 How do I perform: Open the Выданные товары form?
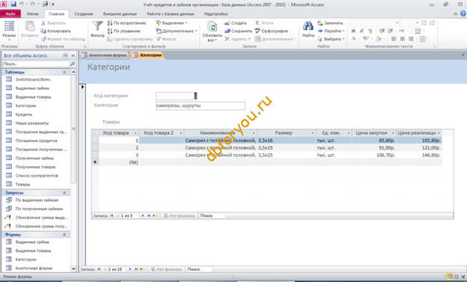33,251
